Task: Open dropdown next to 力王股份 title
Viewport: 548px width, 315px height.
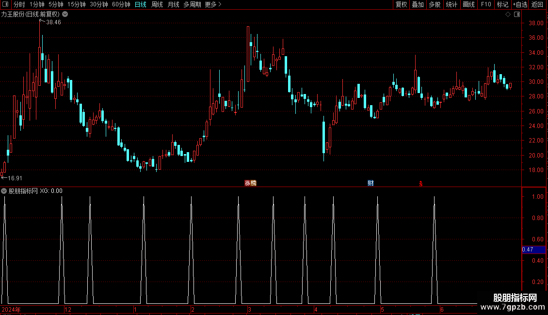Action: [x=65, y=15]
